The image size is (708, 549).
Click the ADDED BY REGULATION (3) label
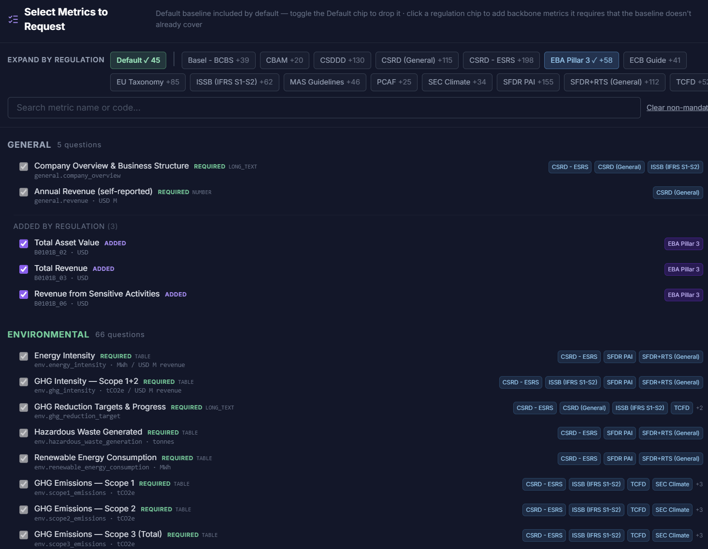[x=65, y=226]
